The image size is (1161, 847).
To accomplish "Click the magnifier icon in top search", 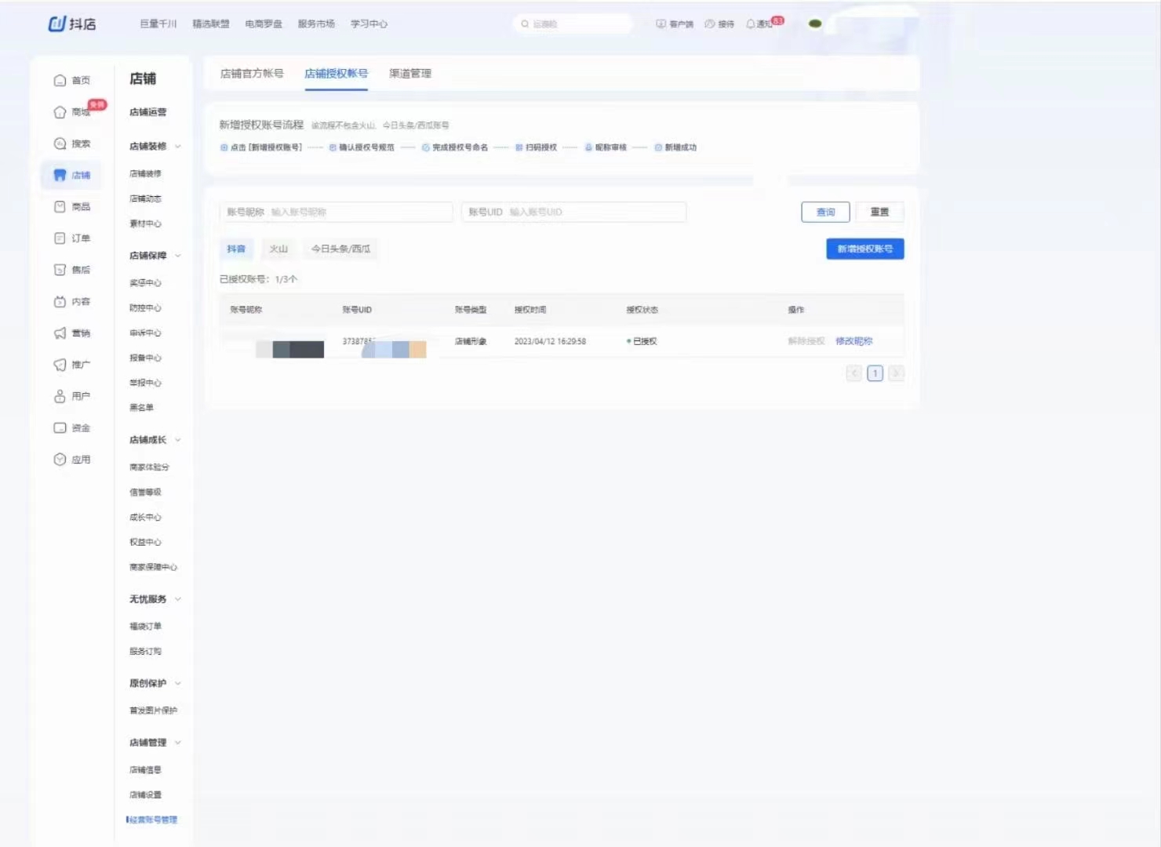I will 525,24.
